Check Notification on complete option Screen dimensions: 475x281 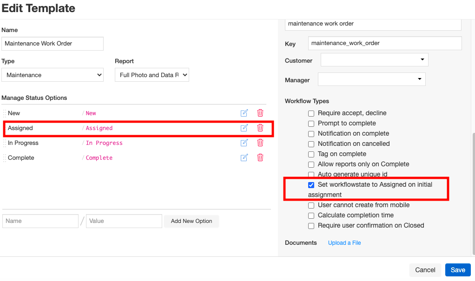pyautogui.click(x=311, y=134)
